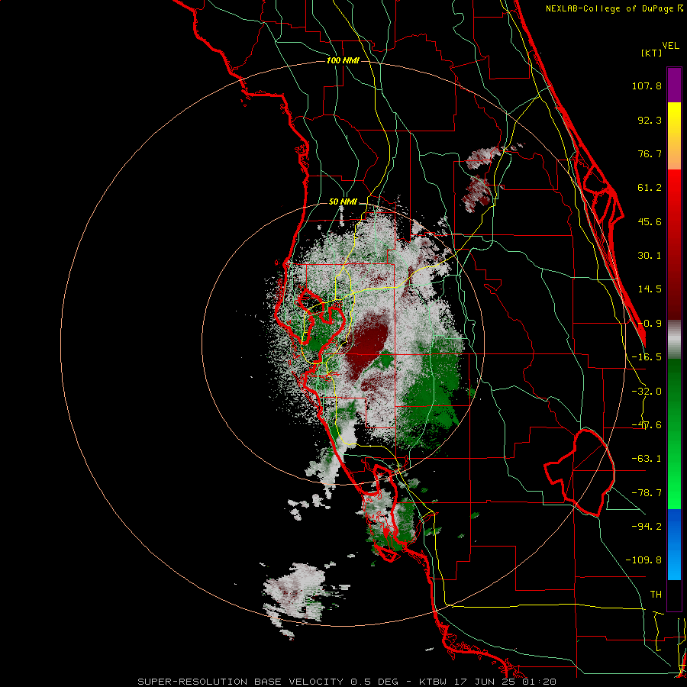
Task: Click the purple segment of the velocity color bar
Action: pos(674,85)
